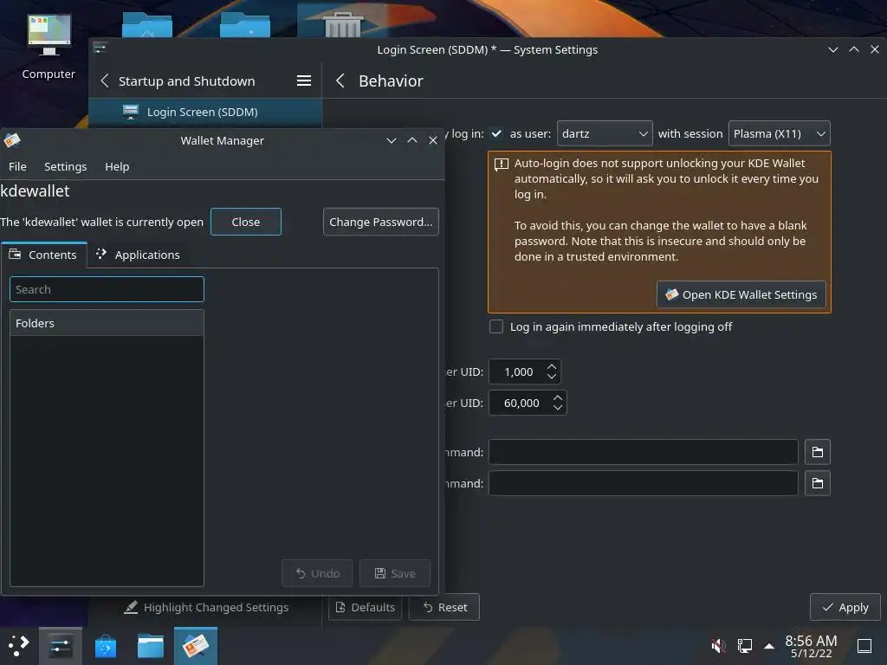This screenshot has height=665, width=887.
Task: Toggle automatic log in checkbox
Action: point(496,133)
